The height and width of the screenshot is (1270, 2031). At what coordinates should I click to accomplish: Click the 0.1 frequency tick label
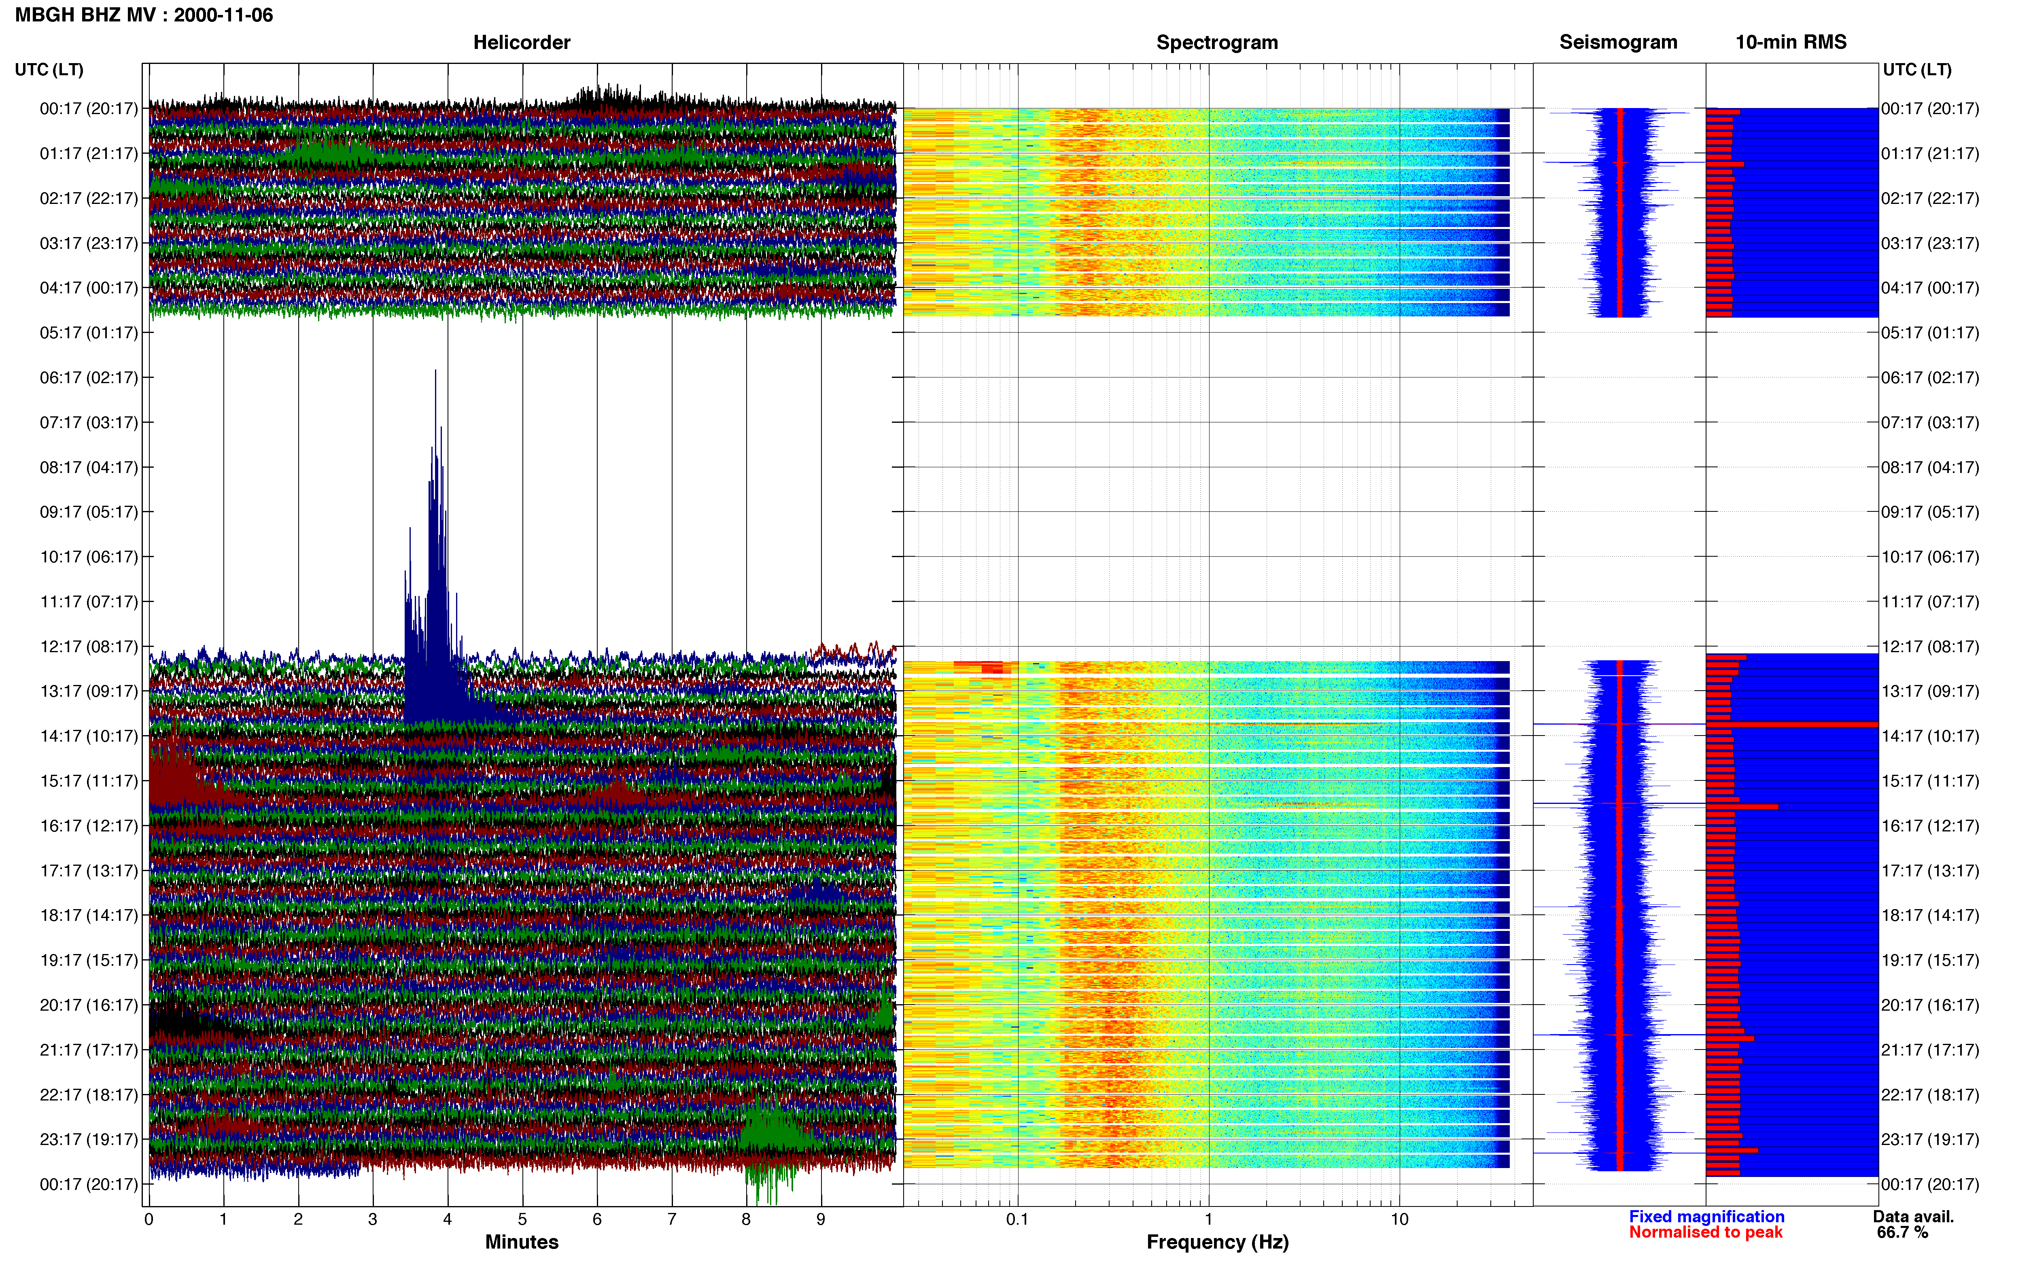click(x=1017, y=1219)
